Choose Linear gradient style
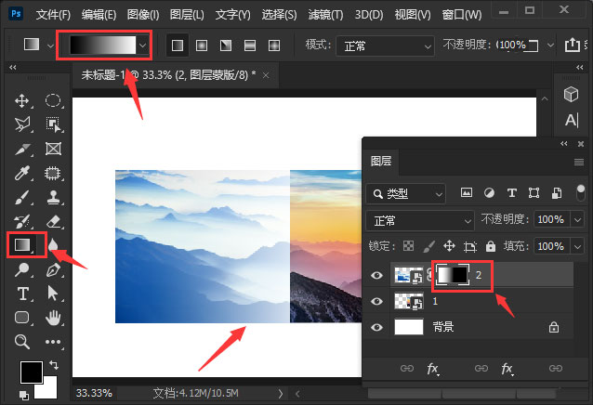The height and width of the screenshot is (405, 593). [178, 46]
